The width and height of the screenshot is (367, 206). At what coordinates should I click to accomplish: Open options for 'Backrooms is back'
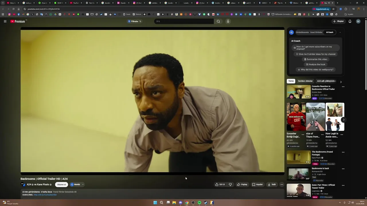click(x=343, y=169)
